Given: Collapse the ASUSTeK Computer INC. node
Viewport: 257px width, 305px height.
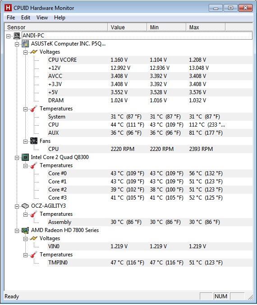Looking at the screenshot, I should (17, 44).
